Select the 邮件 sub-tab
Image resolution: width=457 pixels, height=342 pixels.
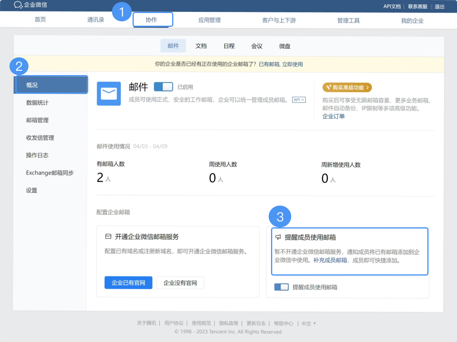coord(173,46)
